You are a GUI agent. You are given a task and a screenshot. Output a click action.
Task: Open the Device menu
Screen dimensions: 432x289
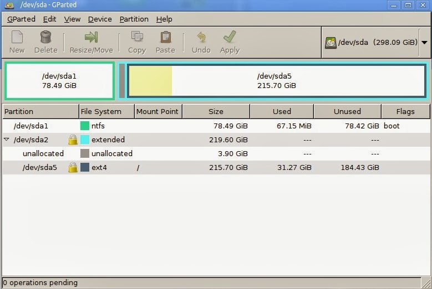(x=100, y=19)
